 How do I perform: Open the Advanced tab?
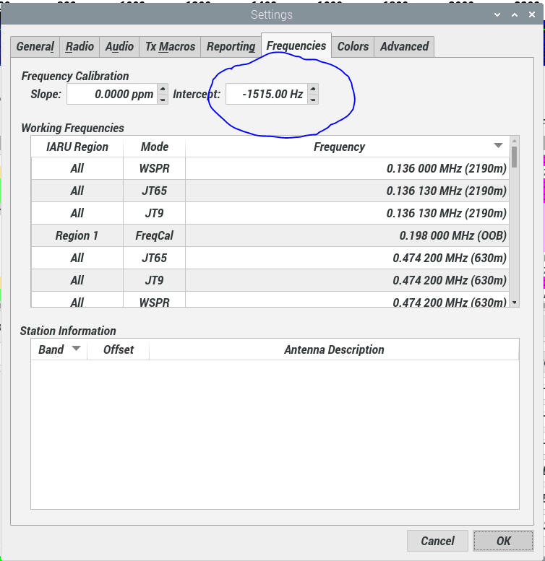tap(404, 46)
